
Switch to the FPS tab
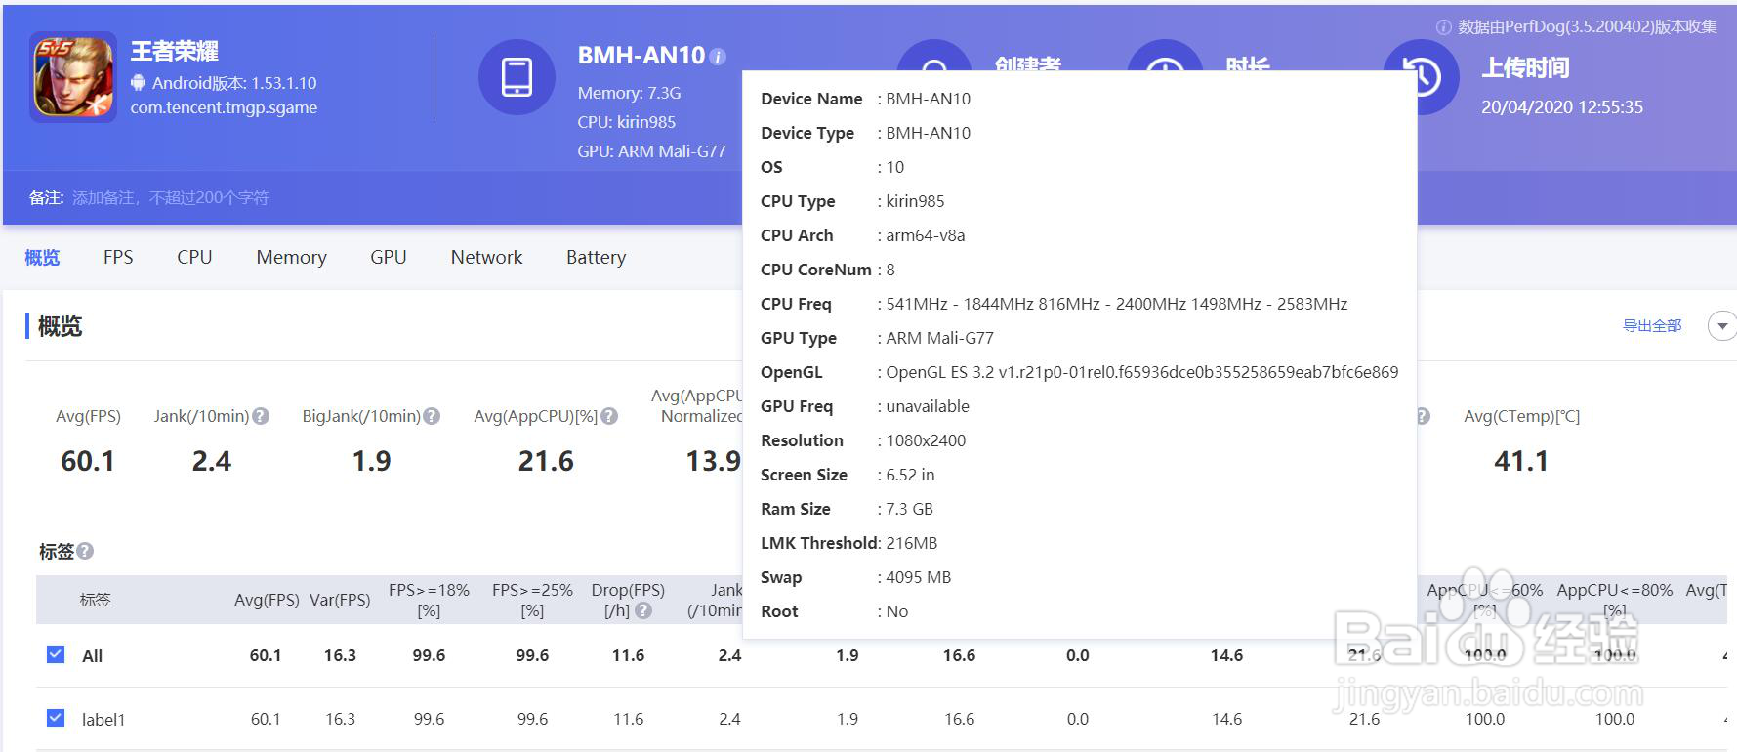click(118, 257)
